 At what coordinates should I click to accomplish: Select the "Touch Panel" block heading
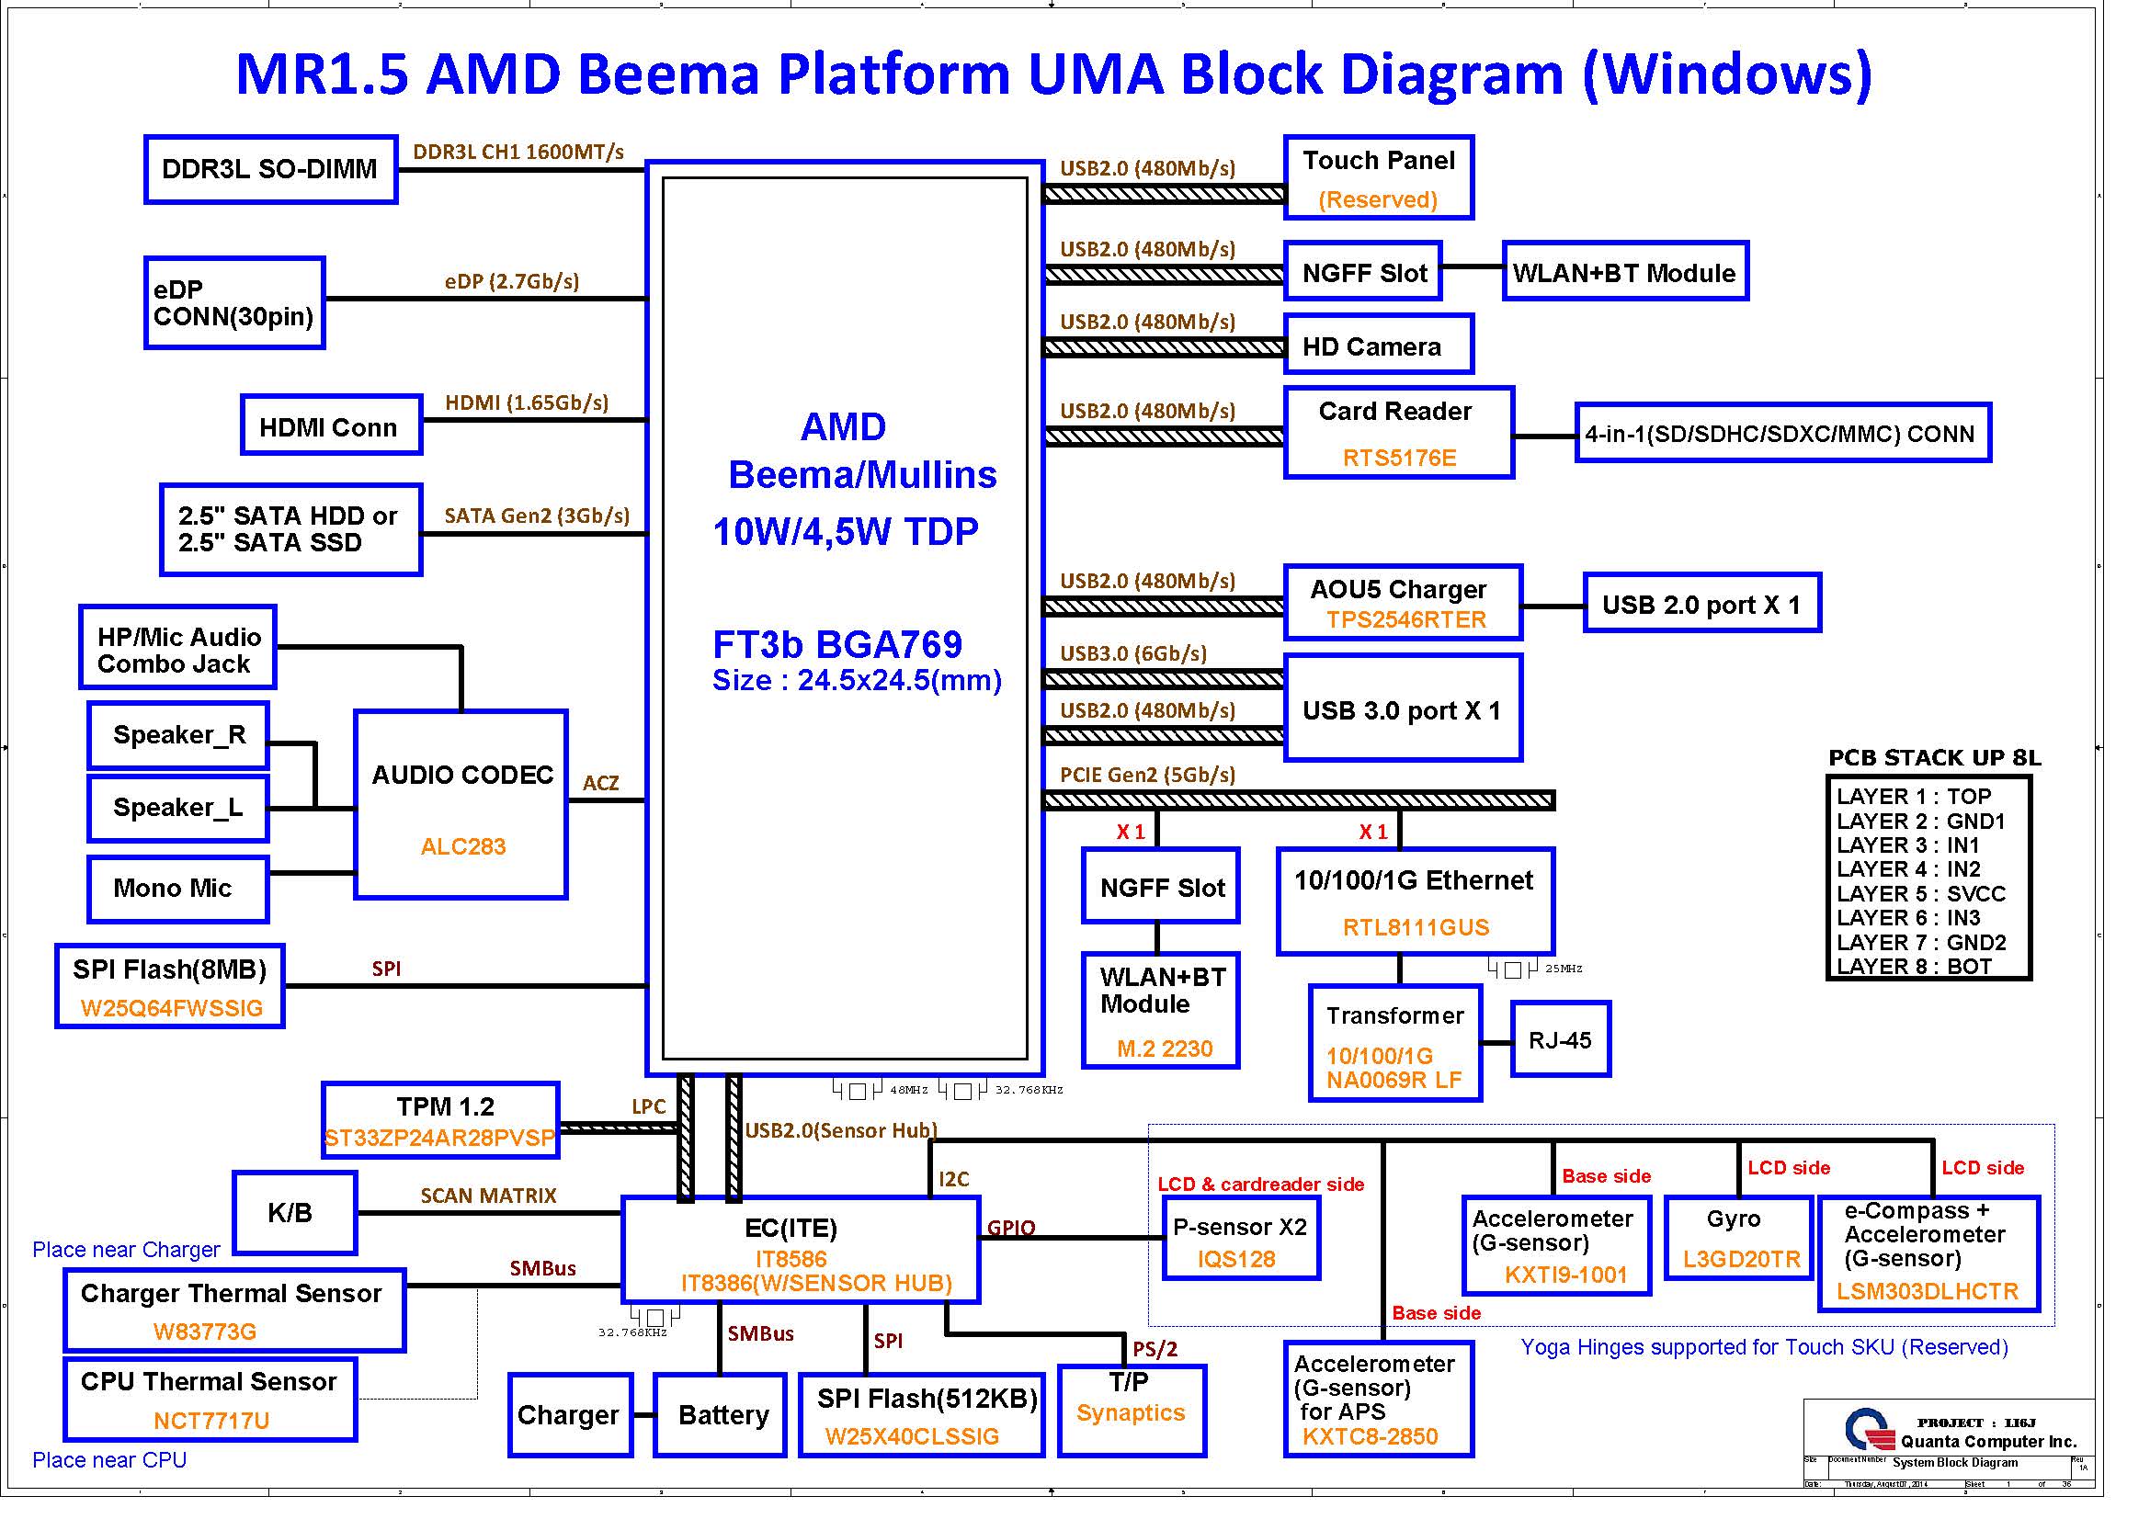tap(1379, 161)
